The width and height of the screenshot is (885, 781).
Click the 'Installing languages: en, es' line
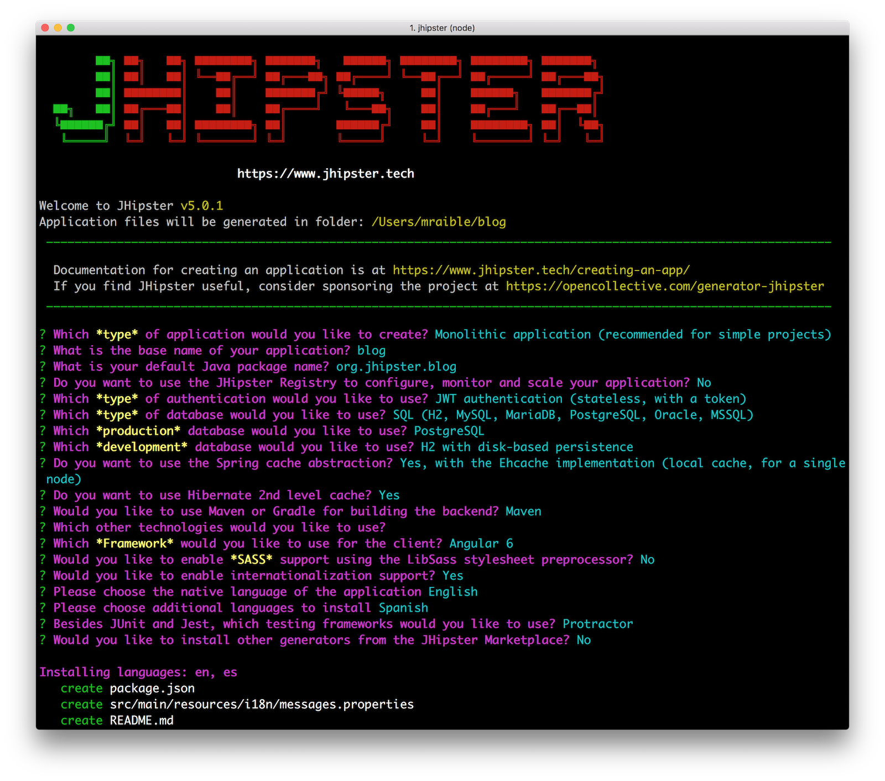138,672
